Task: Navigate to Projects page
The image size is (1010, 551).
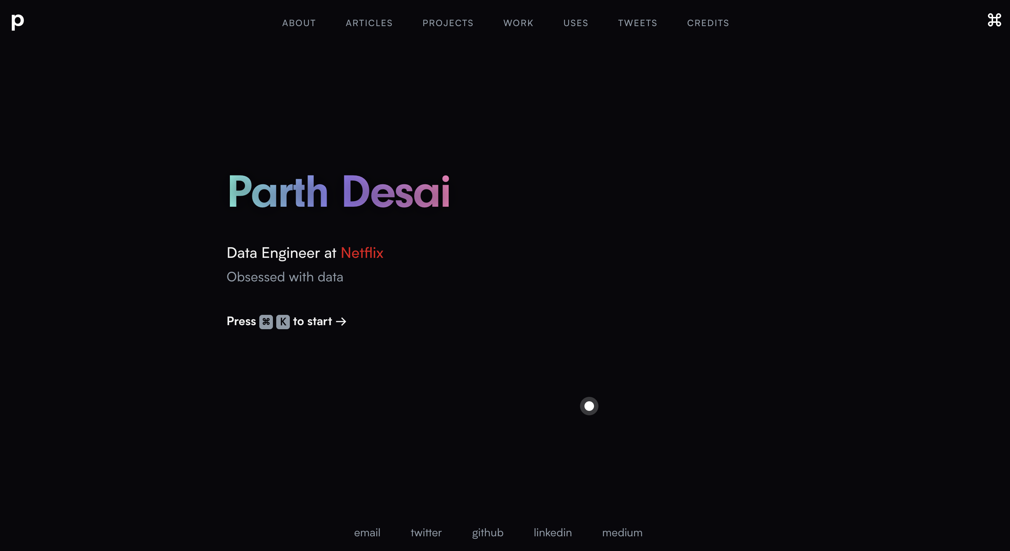Action: click(x=448, y=23)
